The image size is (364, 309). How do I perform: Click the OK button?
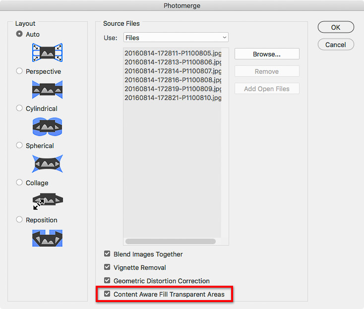coord(336,27)
